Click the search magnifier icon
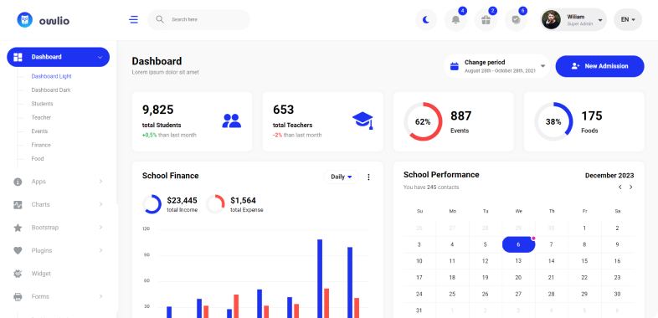Viewport: 658px width, 318px height. (160, 19)
